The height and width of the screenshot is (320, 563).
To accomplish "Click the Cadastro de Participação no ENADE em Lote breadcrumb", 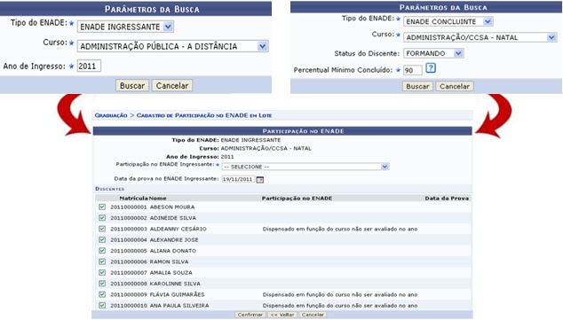I will 204,115.
